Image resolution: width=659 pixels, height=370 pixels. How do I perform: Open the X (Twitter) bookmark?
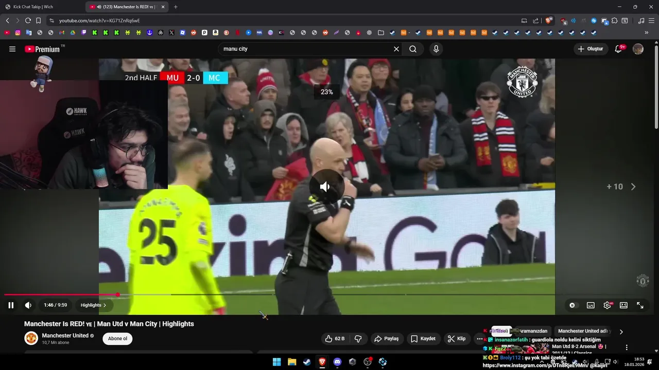pyautogui.click(x=171, y=32)
